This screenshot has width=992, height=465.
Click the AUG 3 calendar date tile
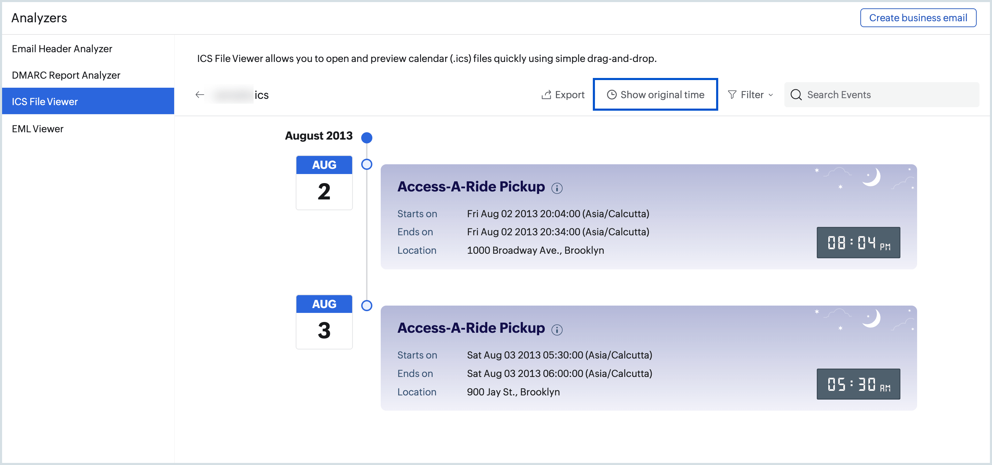click(324, 322)
